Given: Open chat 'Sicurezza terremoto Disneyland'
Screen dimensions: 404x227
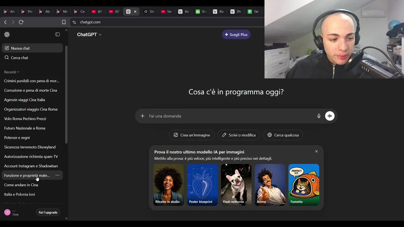Looking at the screenshot, I should [x=32, y=147].
